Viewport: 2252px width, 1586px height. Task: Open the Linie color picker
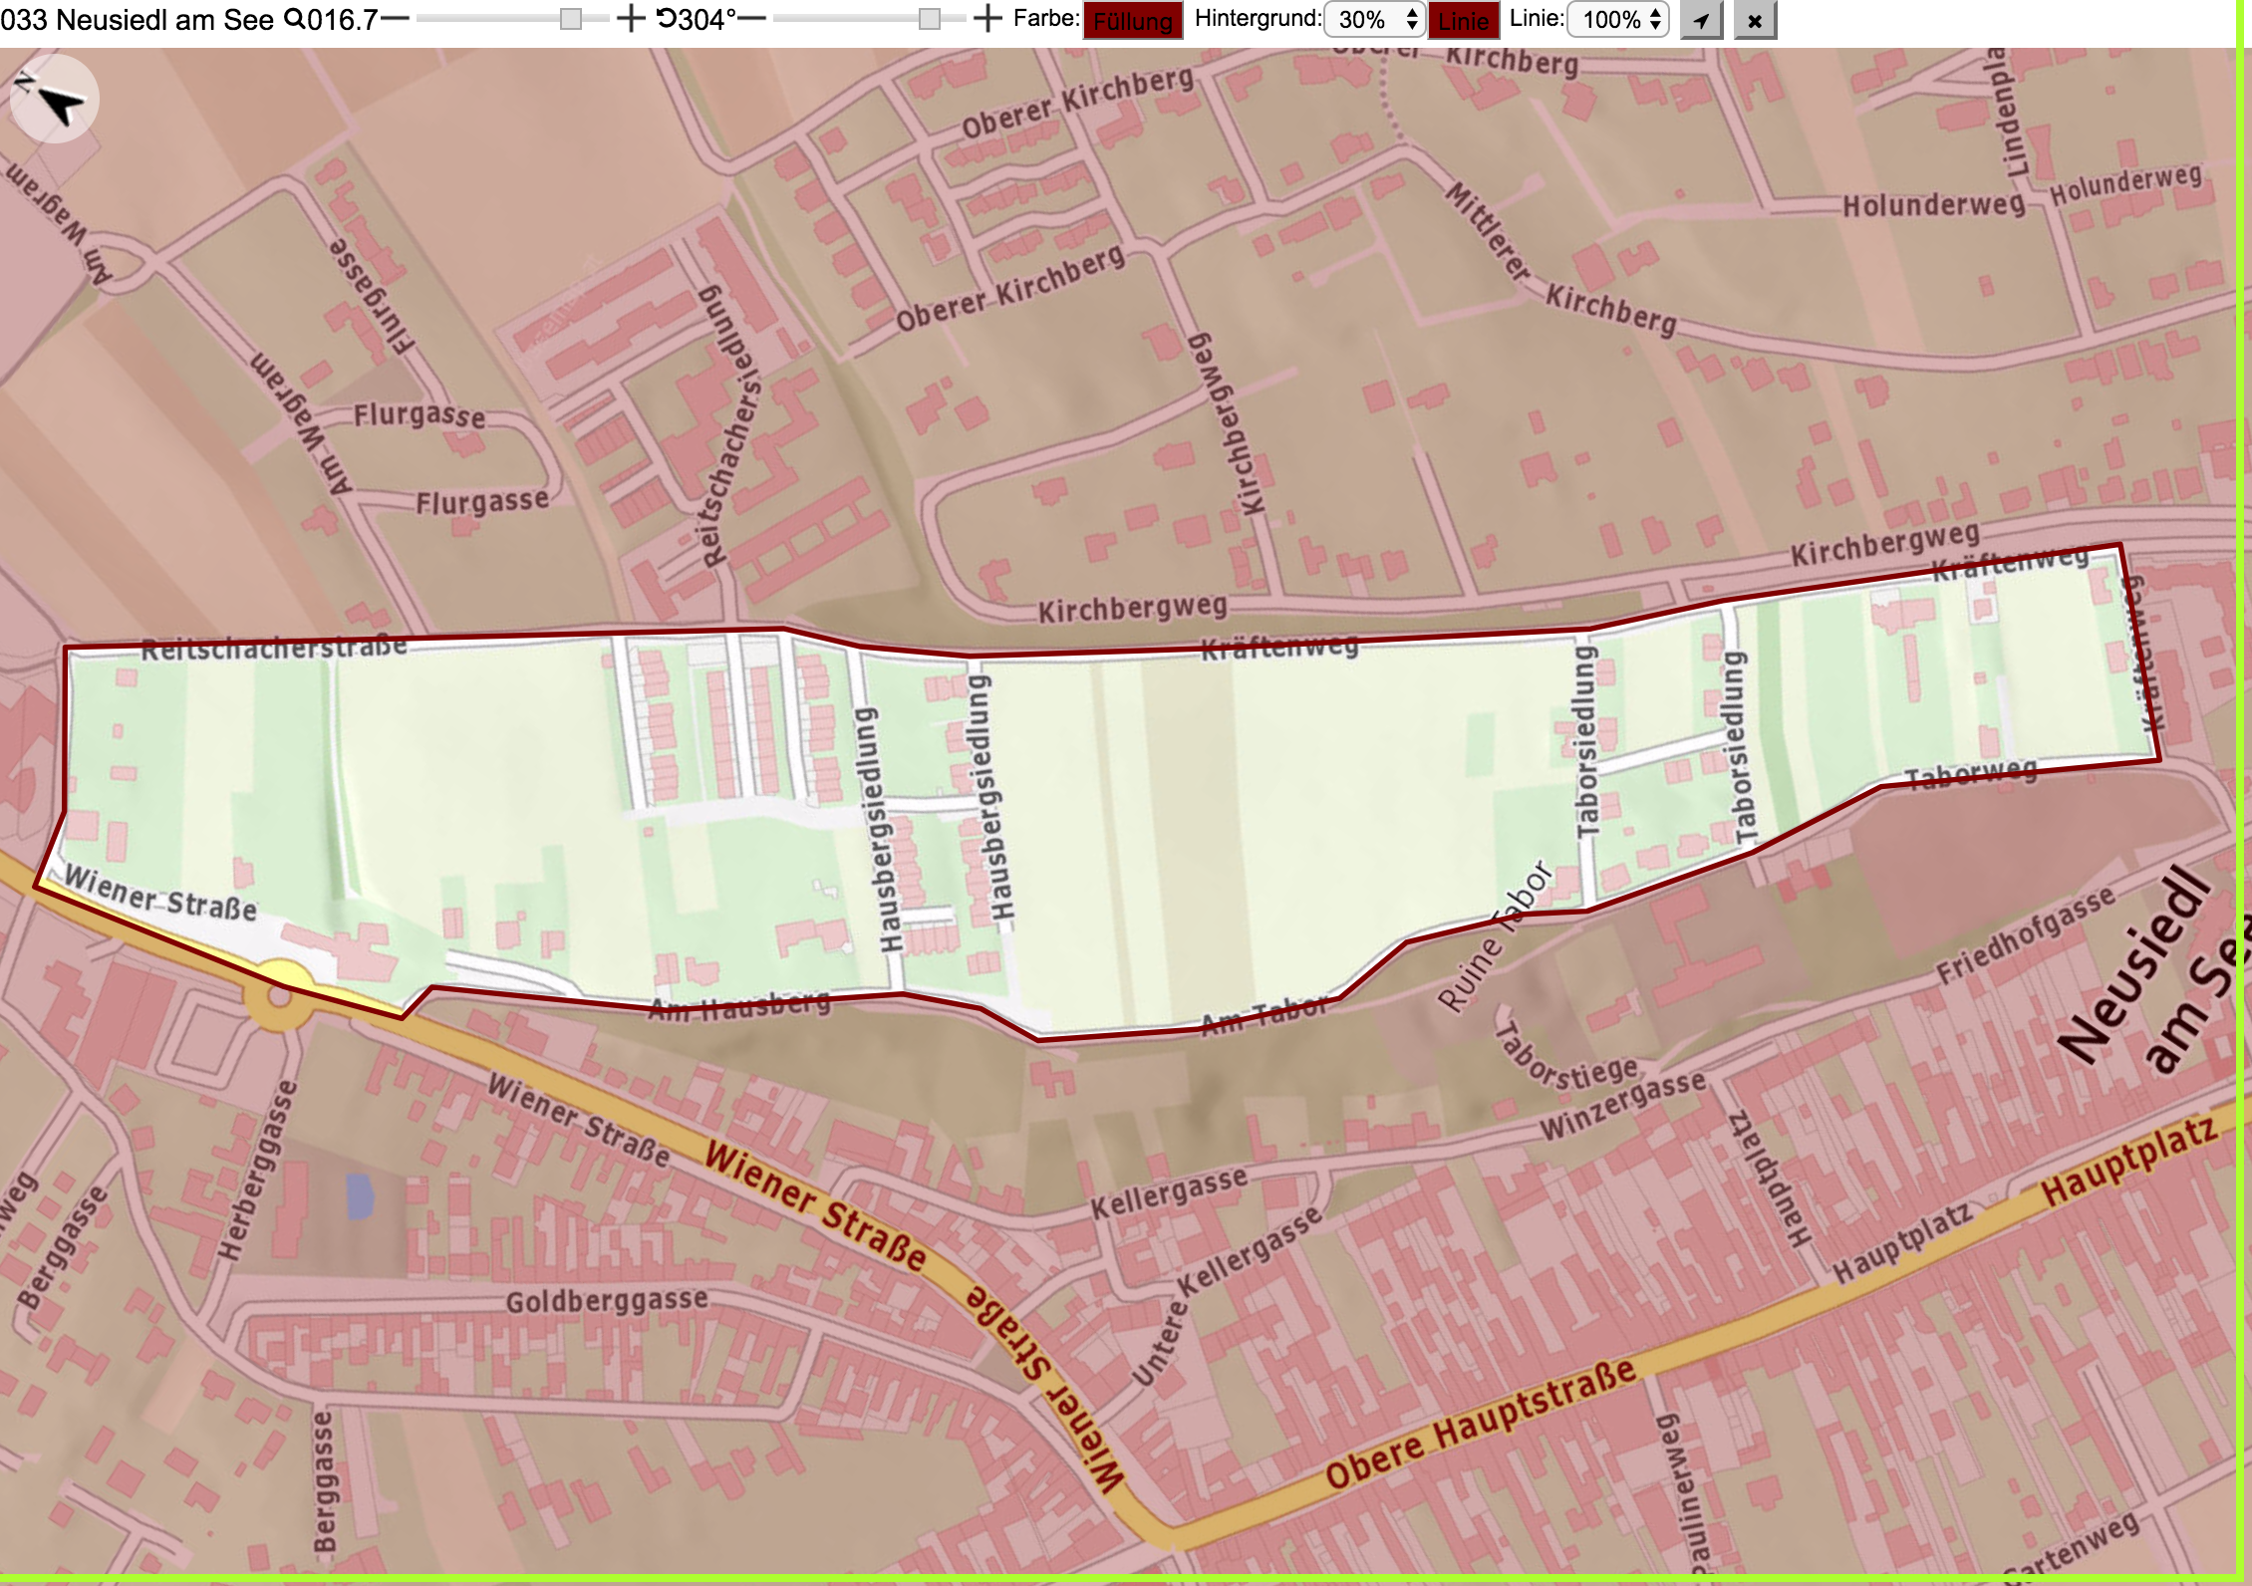[1464, 20]
